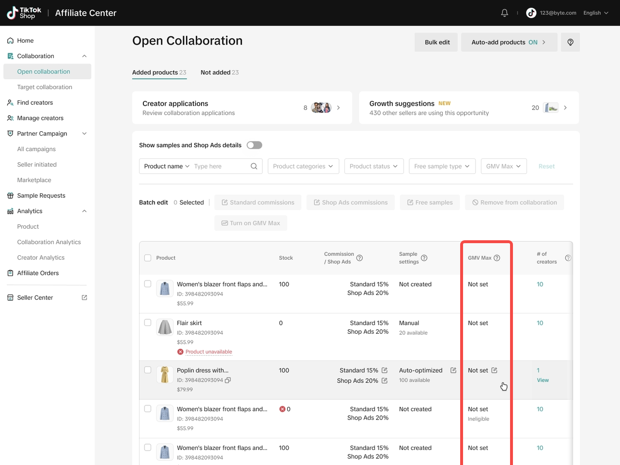Switch to the Not added tab

(219, 73)
